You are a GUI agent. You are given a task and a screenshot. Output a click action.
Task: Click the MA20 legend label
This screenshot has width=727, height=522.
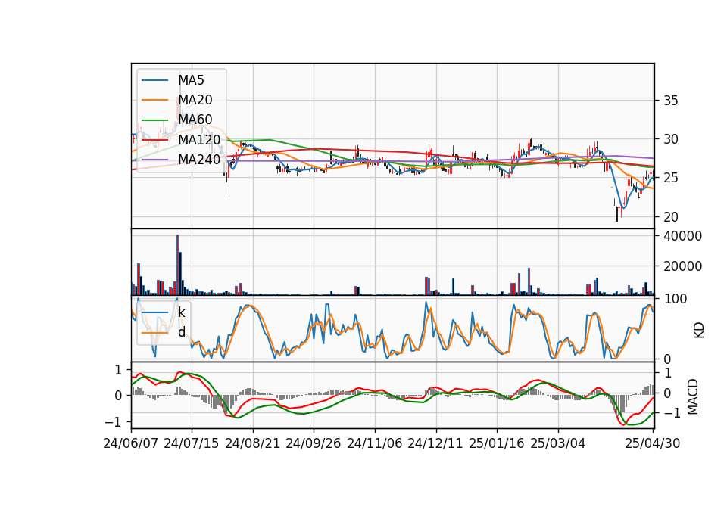195,100
